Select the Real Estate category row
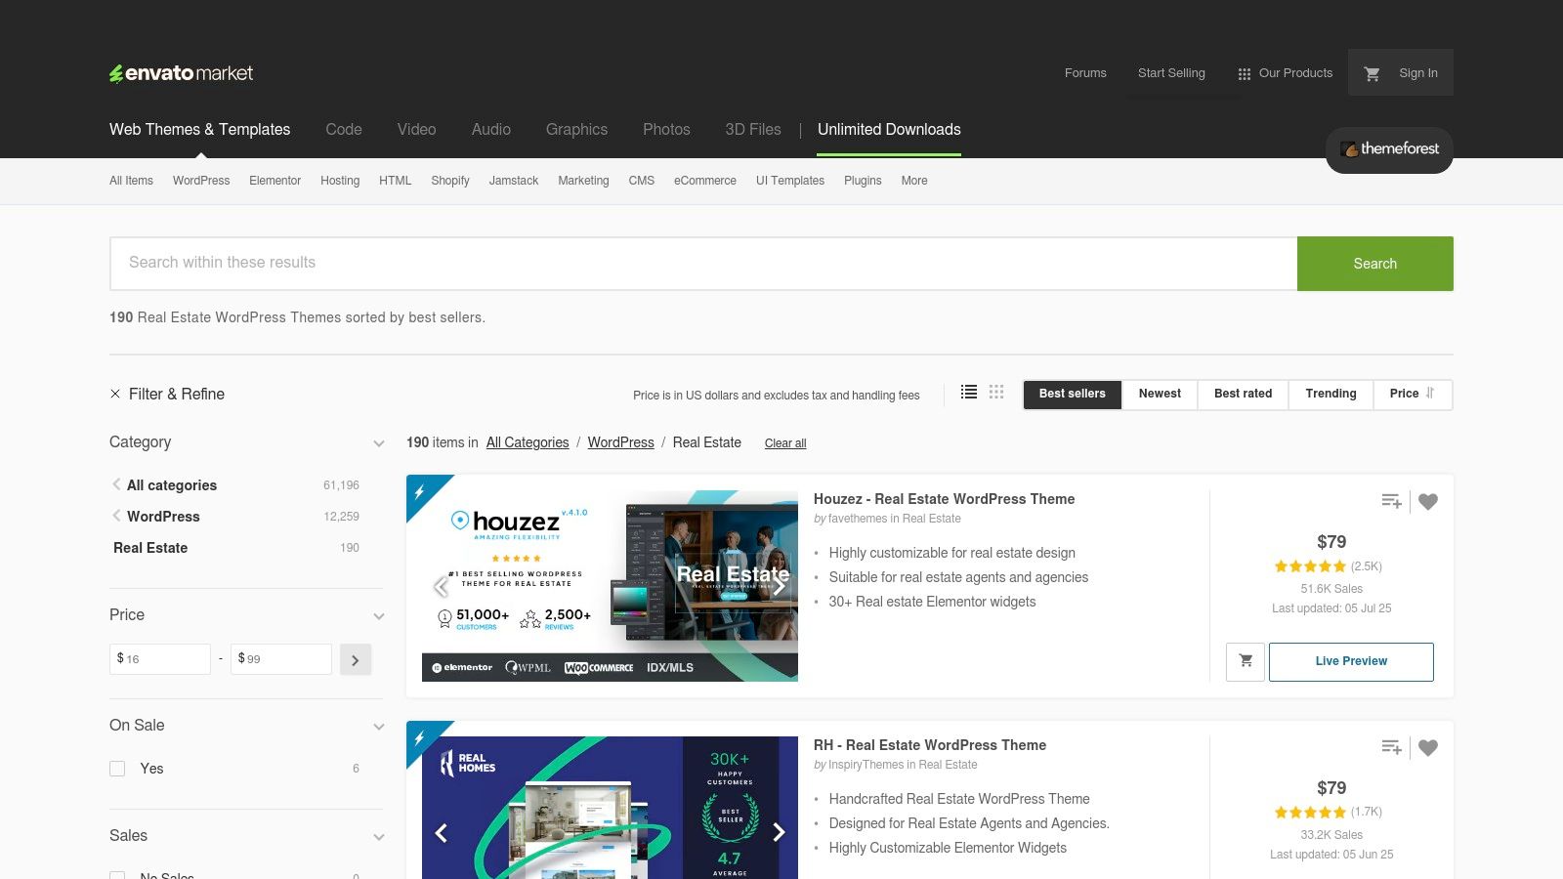The height and width of the screenshot is (879, 1563). pos(235,548)
